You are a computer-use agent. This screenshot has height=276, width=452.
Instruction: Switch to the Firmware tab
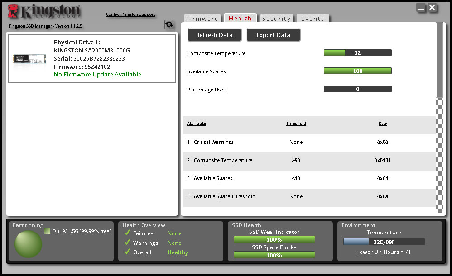pos(202,19)
